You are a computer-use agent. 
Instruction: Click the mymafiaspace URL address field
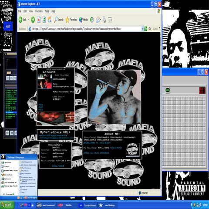[86, 29]
